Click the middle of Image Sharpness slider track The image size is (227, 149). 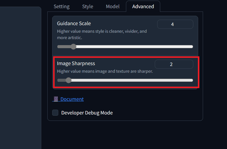tap(125, 80)
